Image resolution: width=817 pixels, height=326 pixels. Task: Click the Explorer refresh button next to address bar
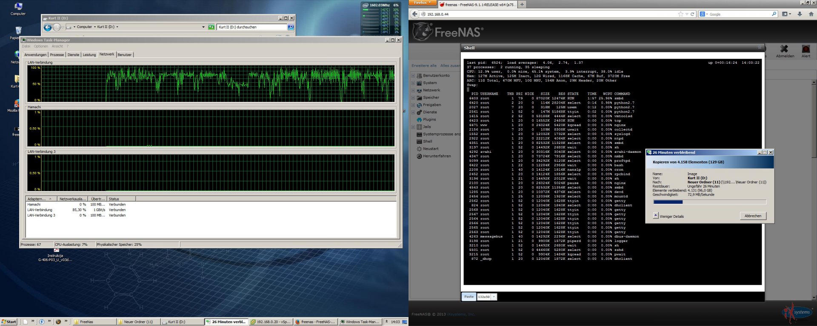[x=211, y=27]
